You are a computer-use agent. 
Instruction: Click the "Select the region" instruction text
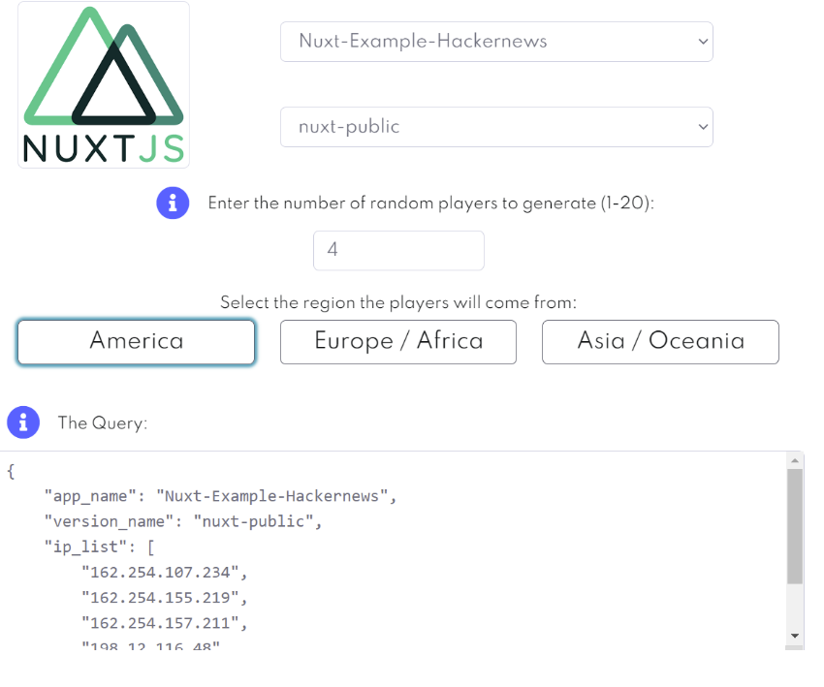coord(398,302)
